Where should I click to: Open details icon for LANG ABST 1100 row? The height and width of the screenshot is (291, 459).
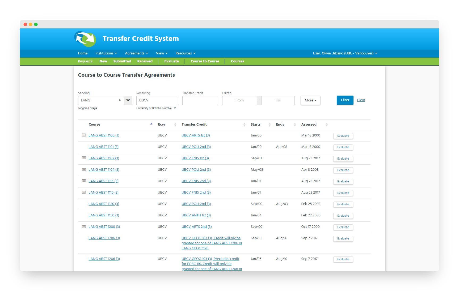point(84,135)
